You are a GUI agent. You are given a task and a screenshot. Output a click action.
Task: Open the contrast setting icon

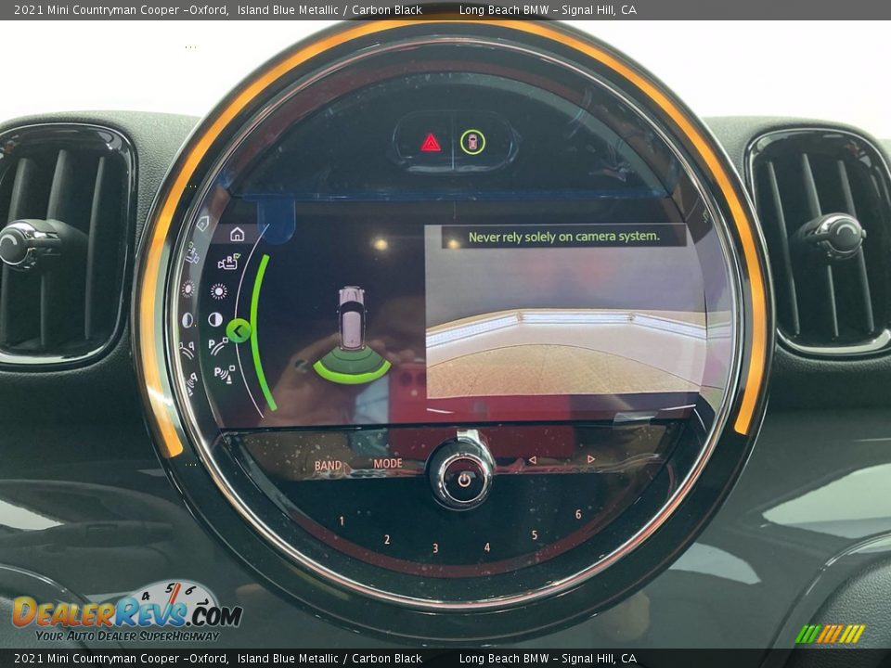[x=215, y=319]
